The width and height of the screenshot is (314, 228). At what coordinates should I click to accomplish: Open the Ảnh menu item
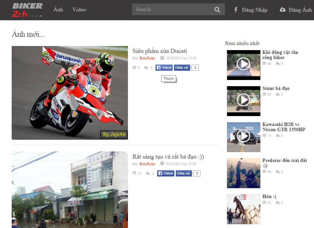coord(58,9)
